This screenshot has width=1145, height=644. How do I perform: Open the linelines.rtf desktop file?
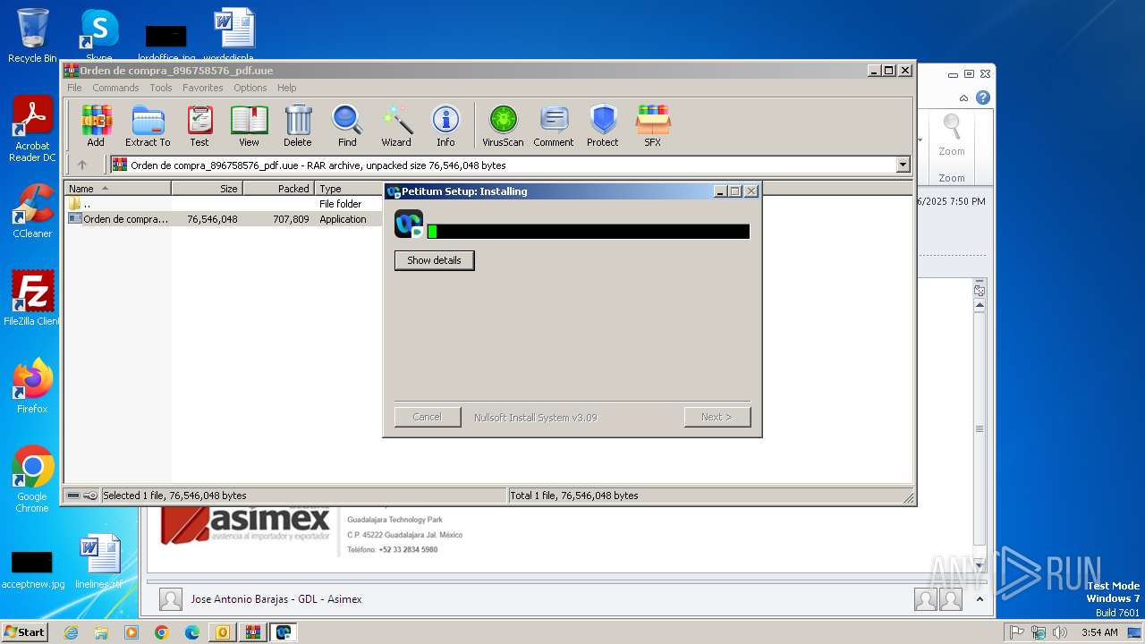click(98, 562)
